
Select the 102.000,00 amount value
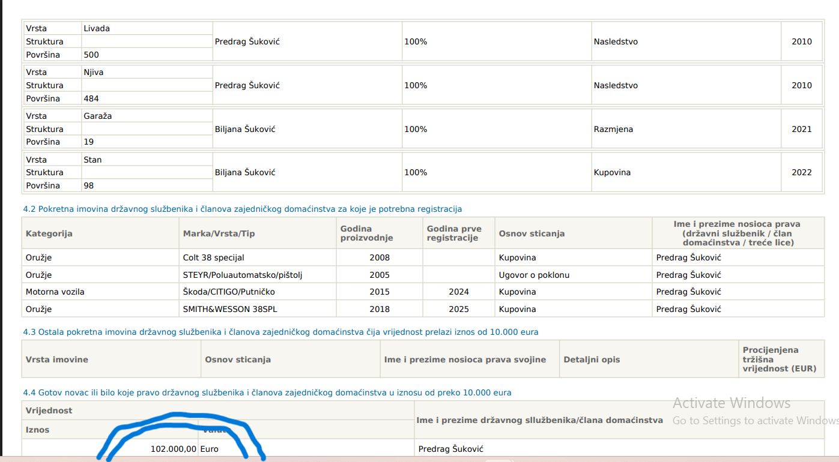(173, 449)
